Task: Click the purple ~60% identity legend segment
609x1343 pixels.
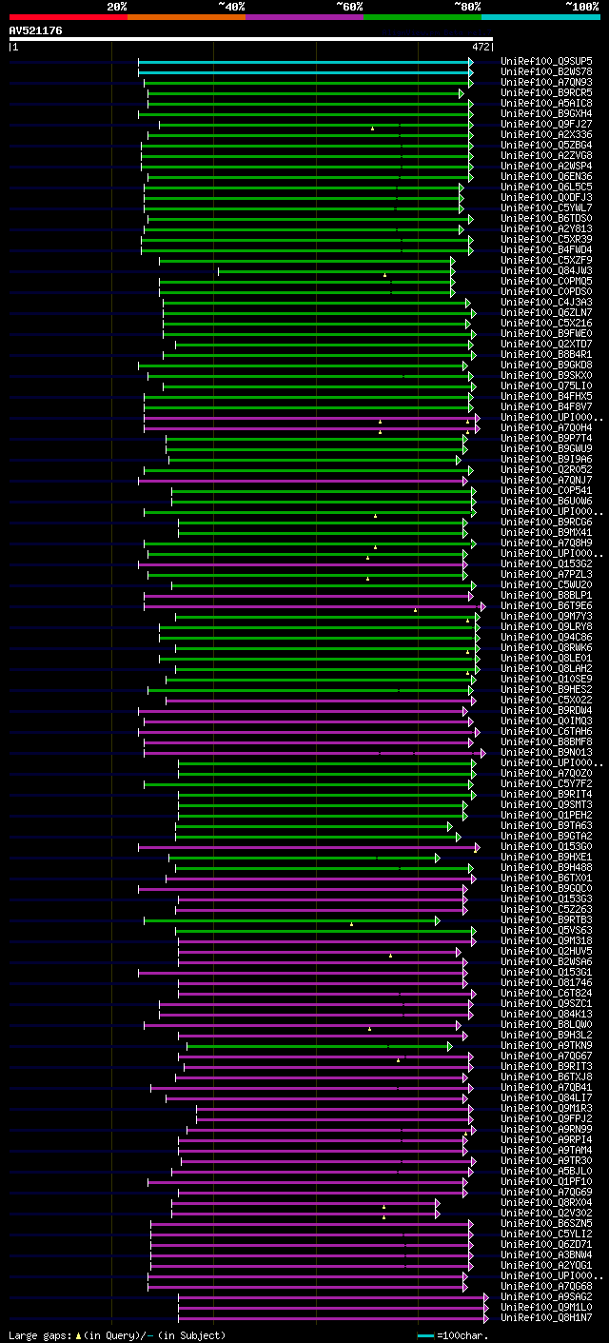Action: [x=304, y=17]
